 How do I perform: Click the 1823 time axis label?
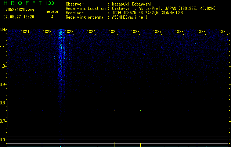[x=69, y=32]
